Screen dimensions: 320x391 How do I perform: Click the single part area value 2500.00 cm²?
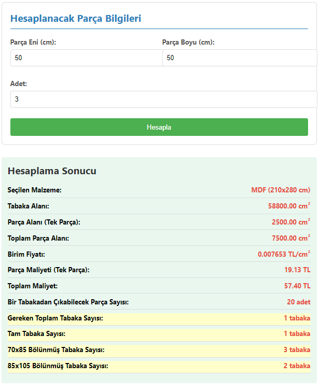290,222
